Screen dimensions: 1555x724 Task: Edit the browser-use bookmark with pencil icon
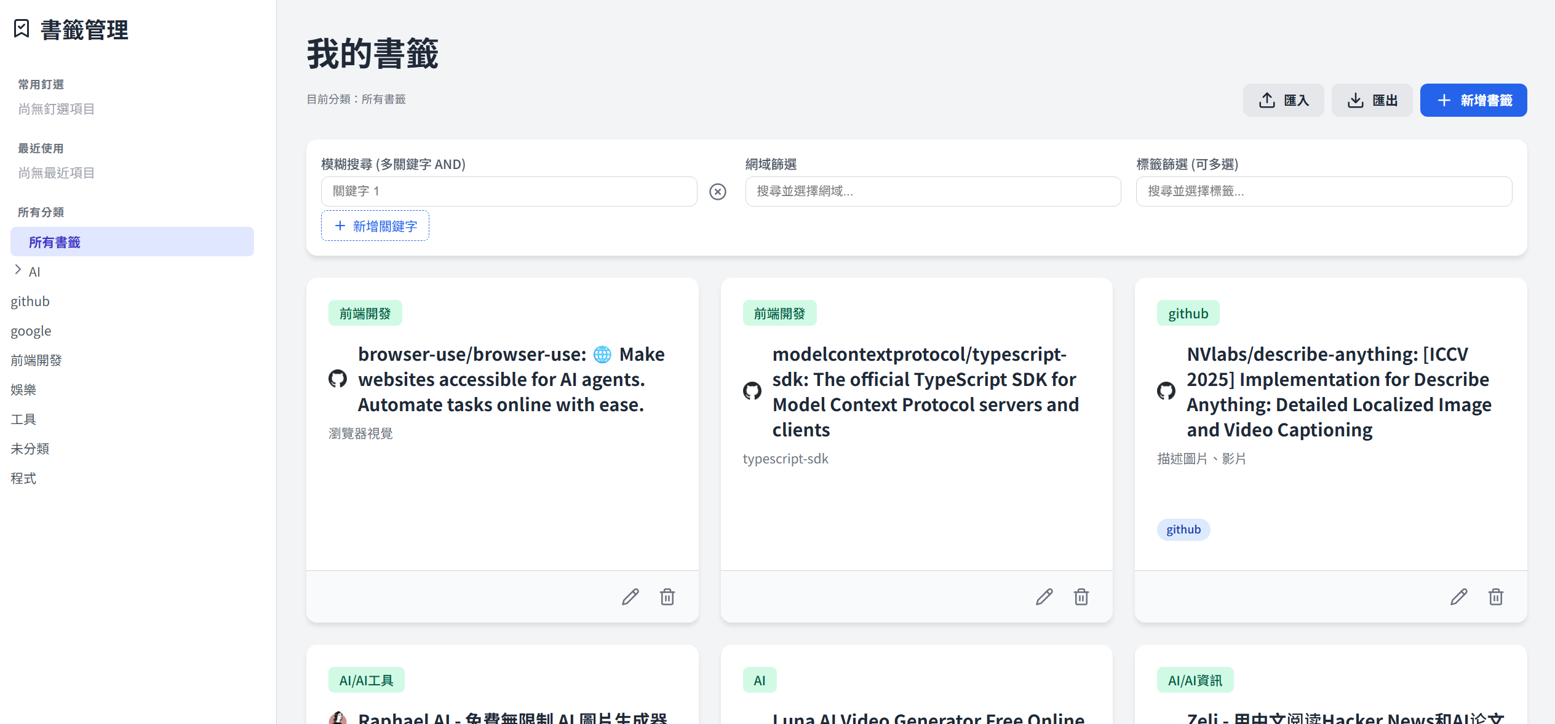coord(630,597)
